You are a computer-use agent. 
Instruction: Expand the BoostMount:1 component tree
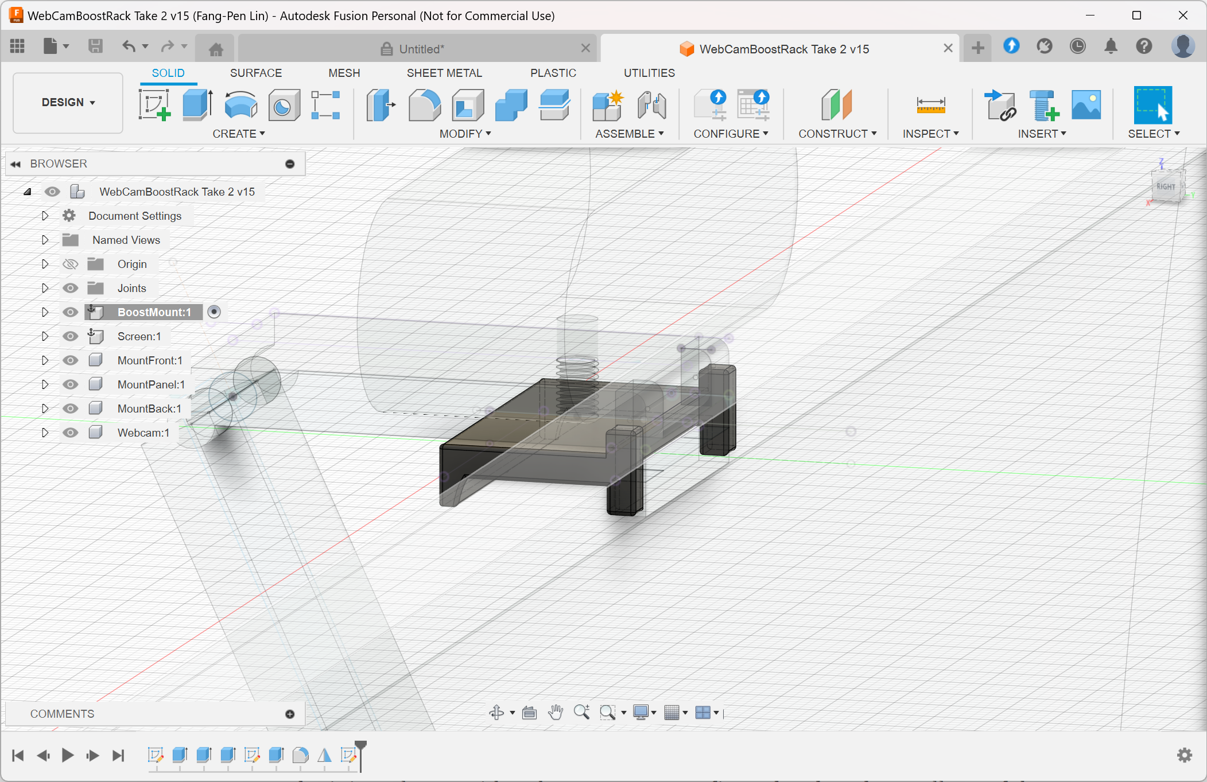pyautogui.click(x=44, y=312)
